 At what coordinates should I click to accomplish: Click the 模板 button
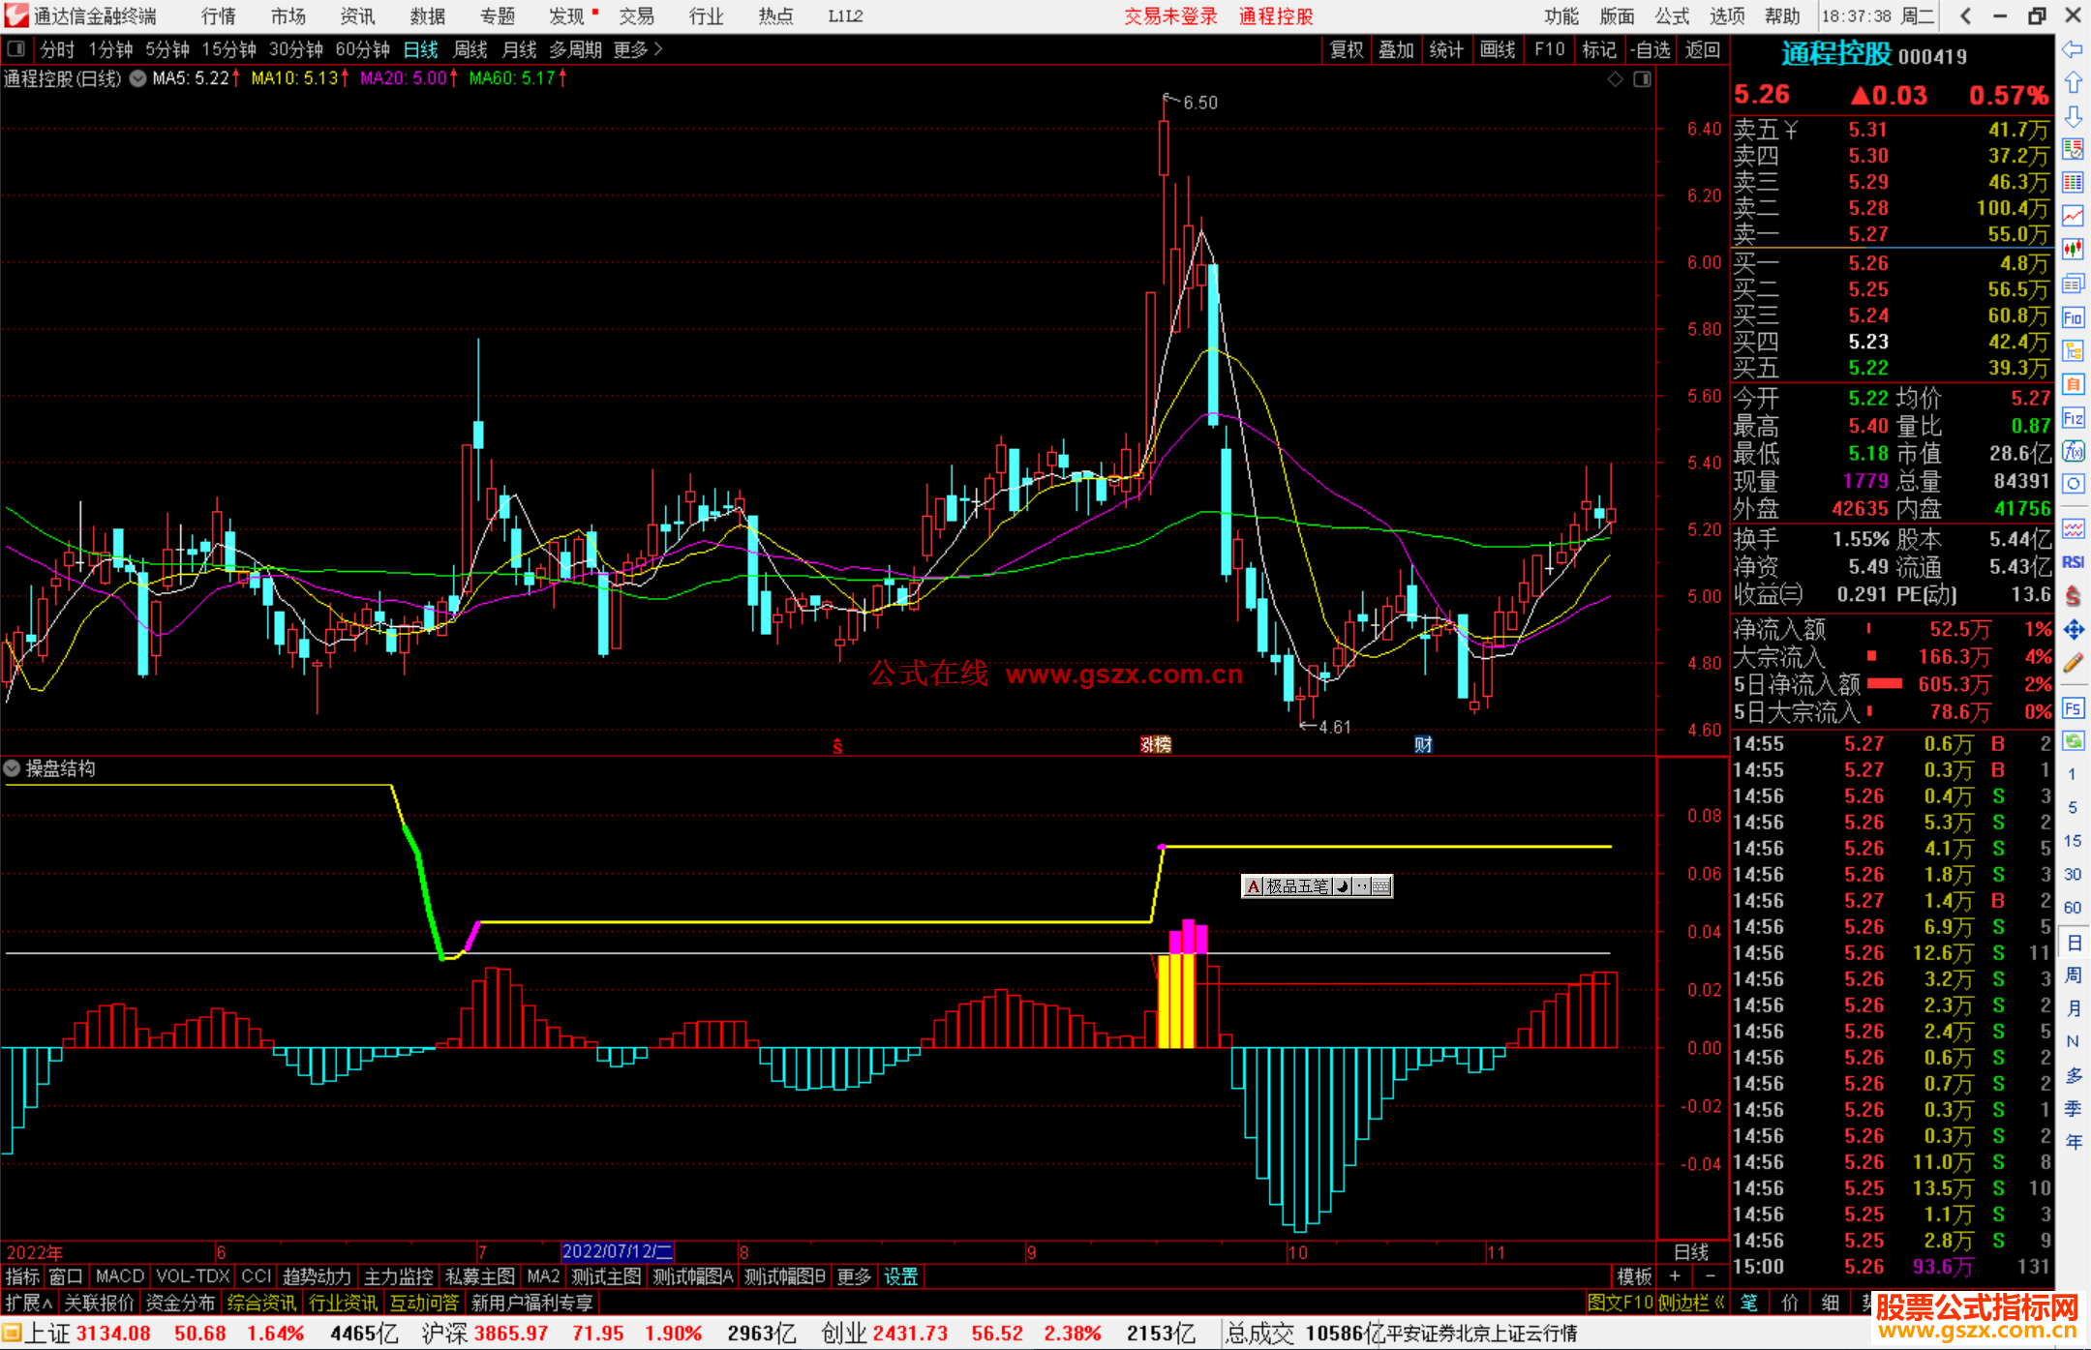point(1634,1276)
